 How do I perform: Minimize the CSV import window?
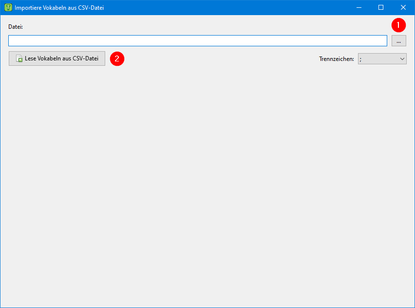click(x=358, y=7)
